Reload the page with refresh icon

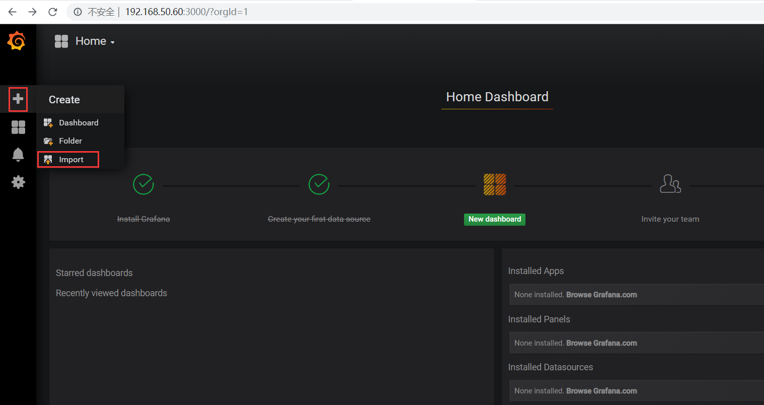pos(53,12)
